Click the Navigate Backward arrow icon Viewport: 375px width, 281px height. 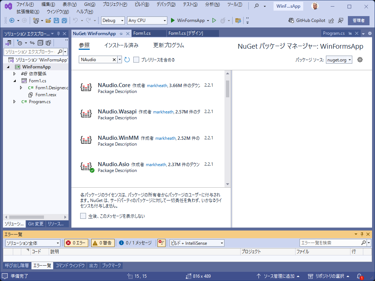pyautogui.click(x=12, y=20)
